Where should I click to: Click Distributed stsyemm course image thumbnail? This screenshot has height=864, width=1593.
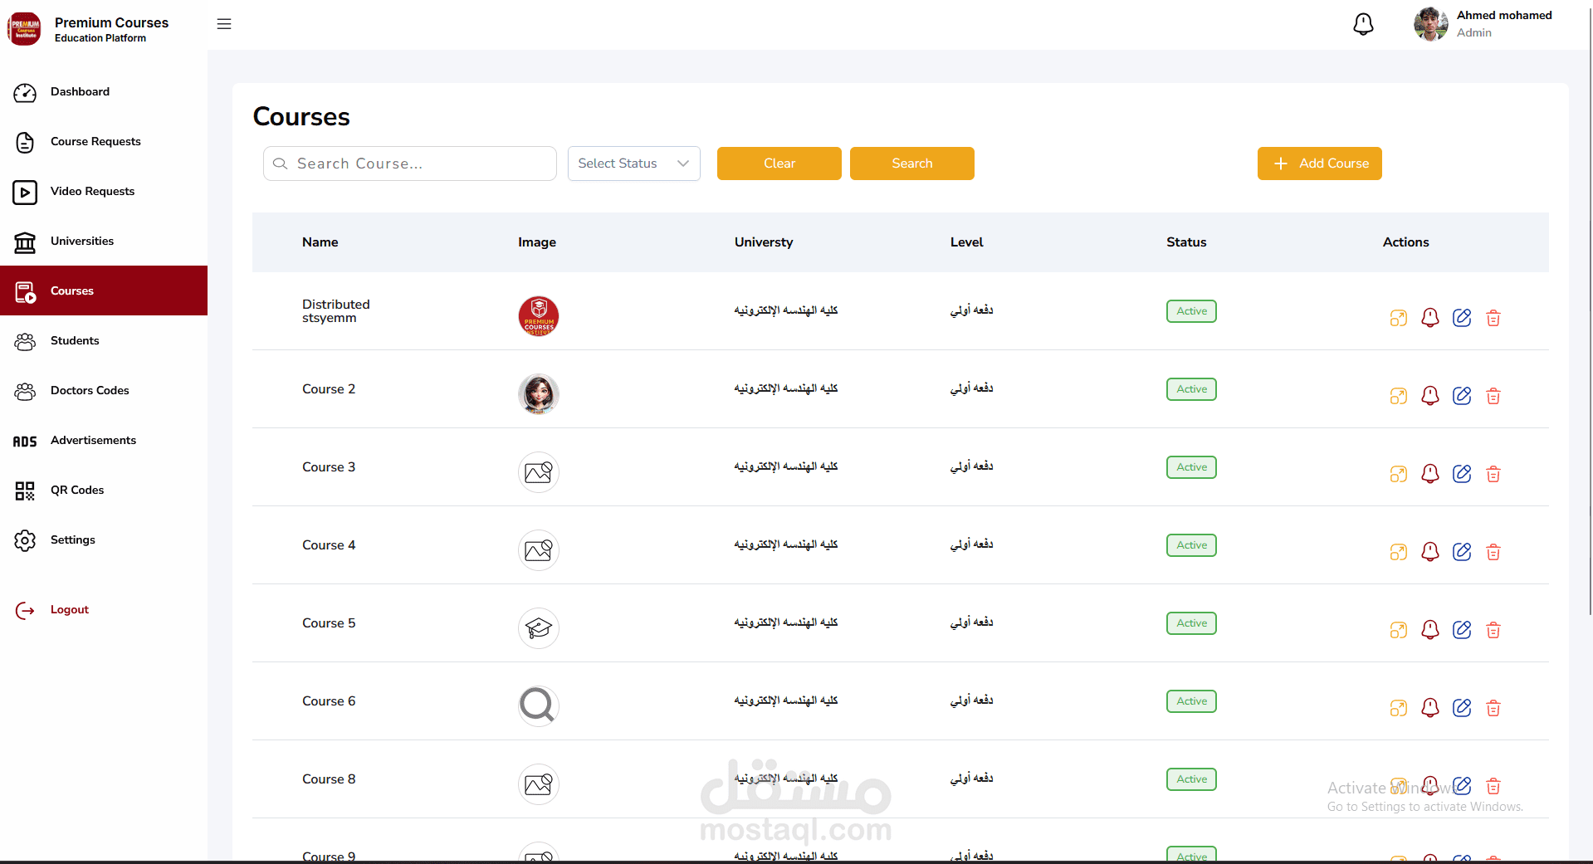[539, 316]
